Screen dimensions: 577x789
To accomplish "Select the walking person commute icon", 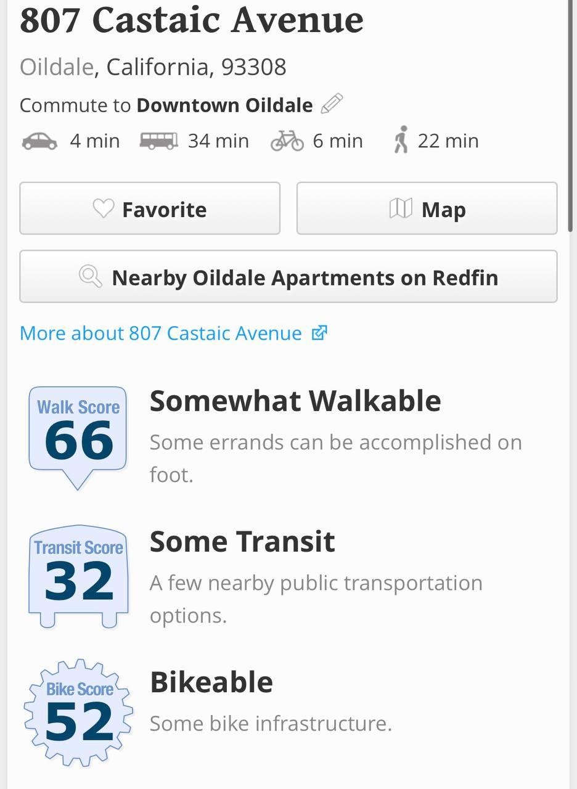I will point(401,140).
